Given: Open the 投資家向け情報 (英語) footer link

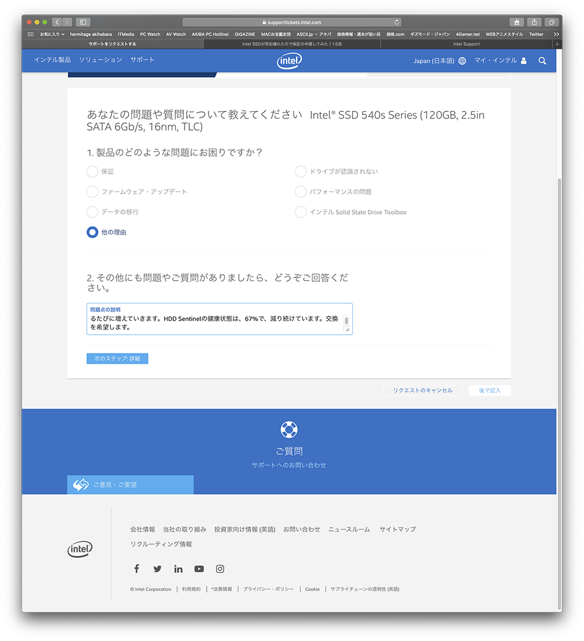Looking at the screenshot, I should point(245,530).
